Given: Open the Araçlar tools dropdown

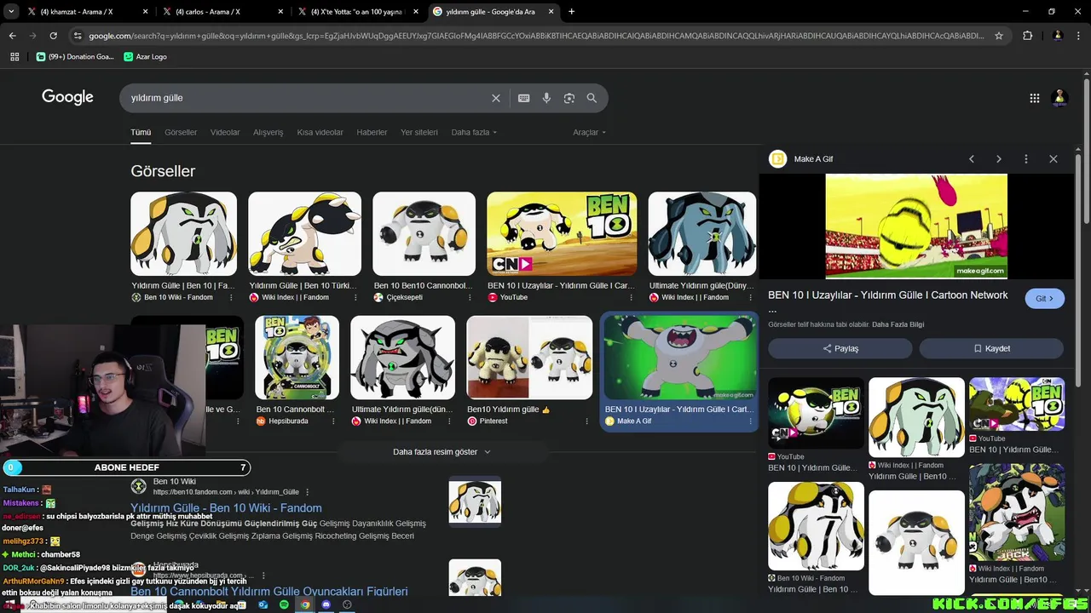Looking at the screenshot, I should click(590, 132).
